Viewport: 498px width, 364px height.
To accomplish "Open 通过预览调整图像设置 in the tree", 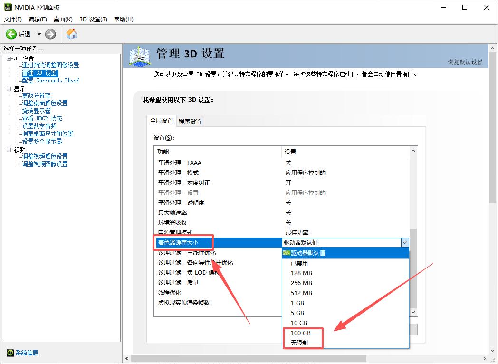I will coord(50,65).
